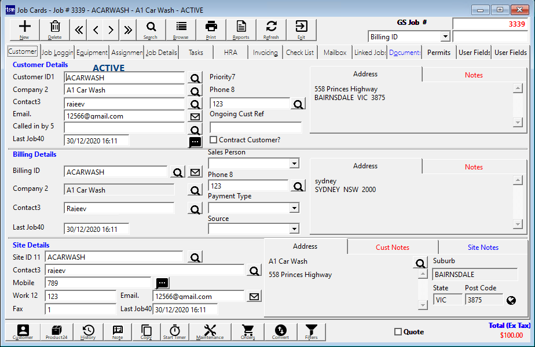The image size is (535, 347).
Task: Open the Payment Type dropdown
Action: click(x=294, y=208)
